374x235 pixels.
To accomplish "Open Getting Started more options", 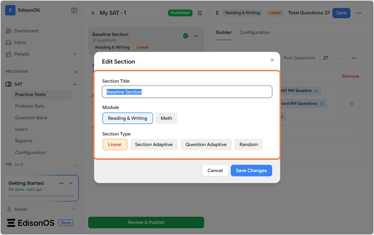I will pos(61,183).
